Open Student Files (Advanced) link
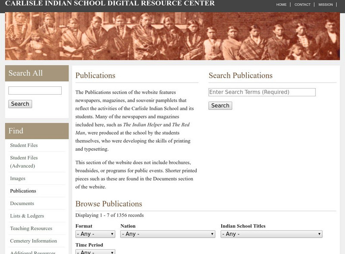345x254 pixels. point(24,162)
